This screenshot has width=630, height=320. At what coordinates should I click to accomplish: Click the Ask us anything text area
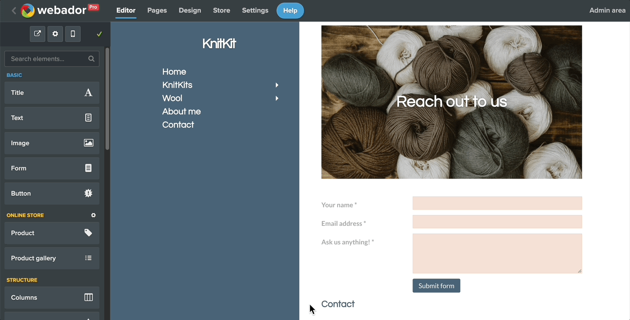pyautogui.click(x=497, y=253)
